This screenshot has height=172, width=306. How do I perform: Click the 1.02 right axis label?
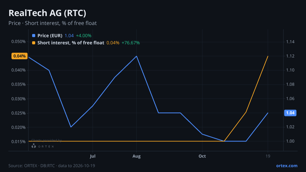pyautogui.click(x=290, y=127)
